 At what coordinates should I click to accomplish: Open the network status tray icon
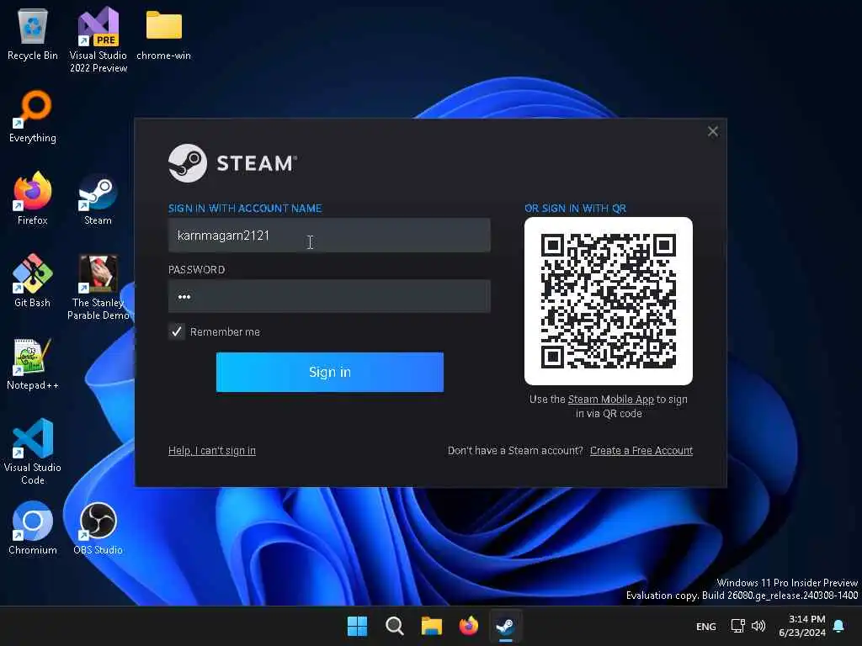(737, 626)
